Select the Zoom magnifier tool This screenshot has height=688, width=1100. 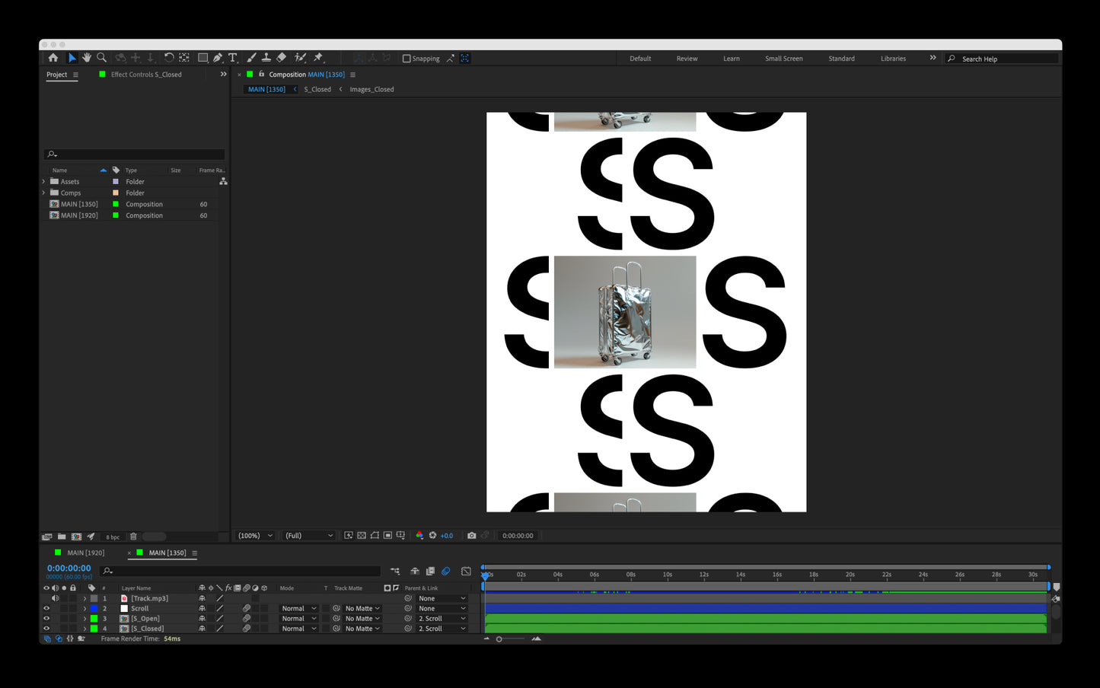coord(101,58)
